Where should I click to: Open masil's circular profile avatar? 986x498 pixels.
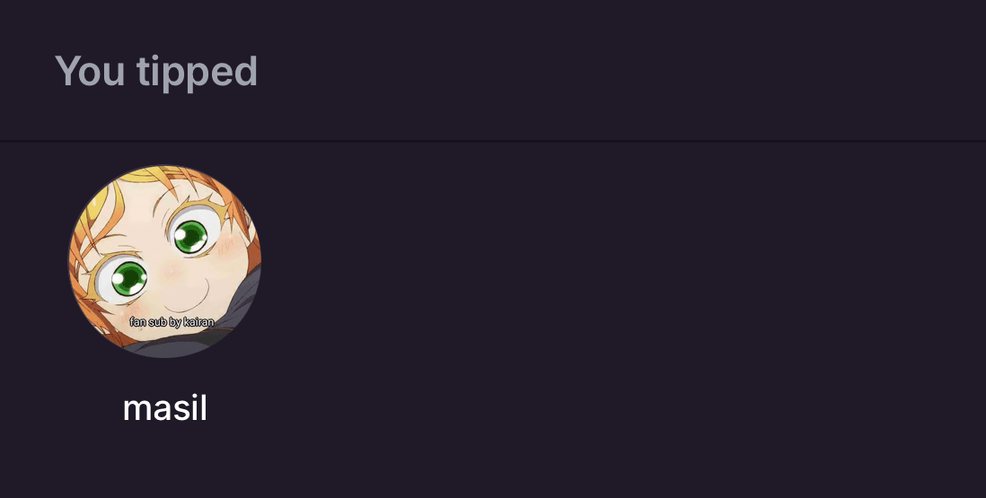(164, 261)
